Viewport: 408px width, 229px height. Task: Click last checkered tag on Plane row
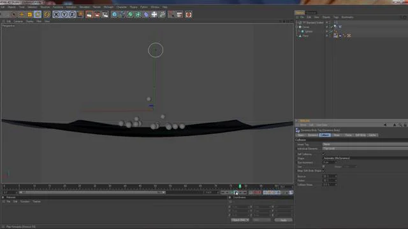(x=349, y=36)
